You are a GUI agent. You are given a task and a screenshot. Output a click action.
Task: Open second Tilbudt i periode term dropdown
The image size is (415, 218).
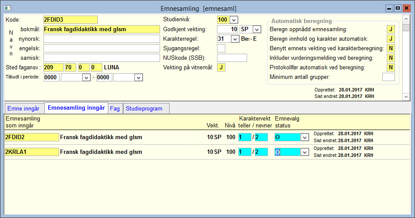pos(139,78)
